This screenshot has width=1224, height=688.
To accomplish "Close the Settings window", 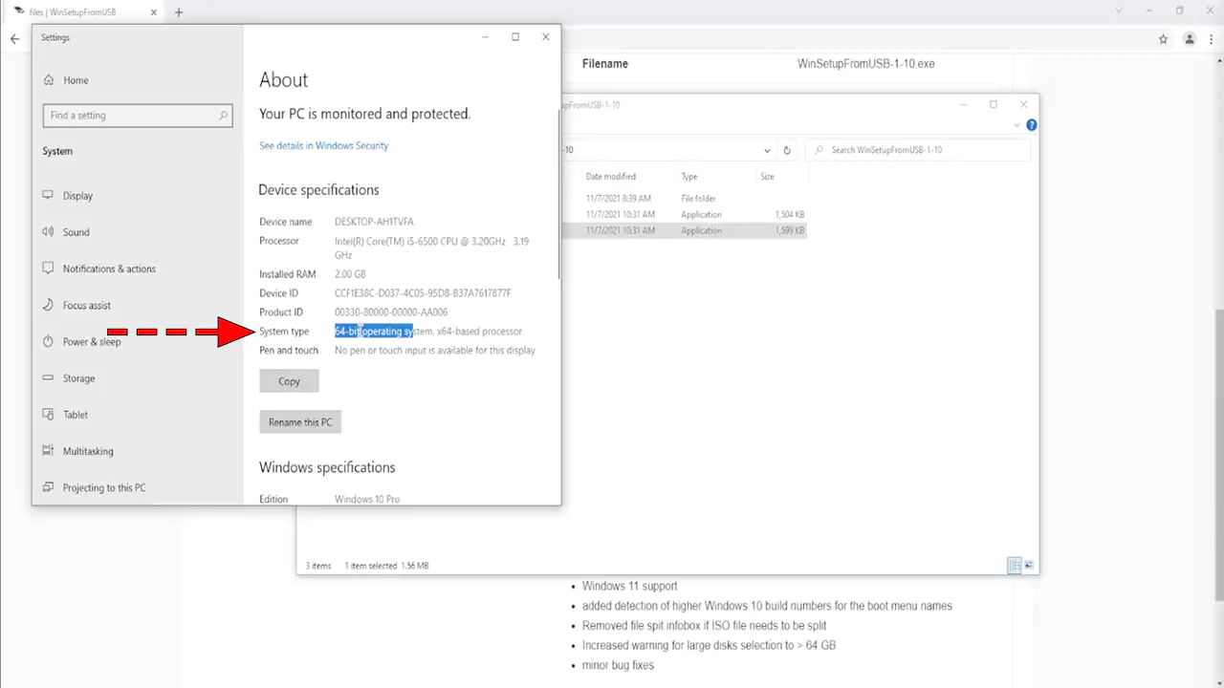I will tap(546, 37).
